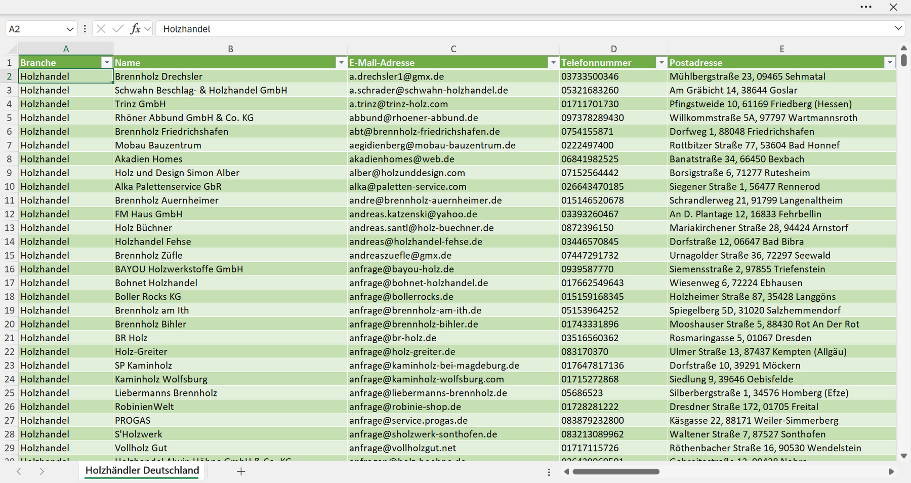Select column E header

(x=782, y=49)
